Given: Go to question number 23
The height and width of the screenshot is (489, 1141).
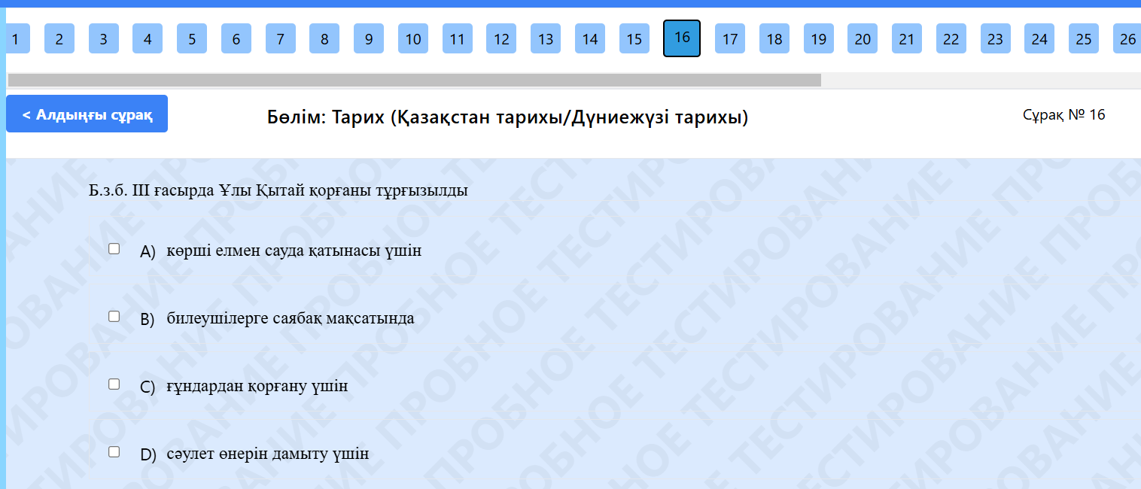Looking at the screenshot, I should [x=996, y=38].
